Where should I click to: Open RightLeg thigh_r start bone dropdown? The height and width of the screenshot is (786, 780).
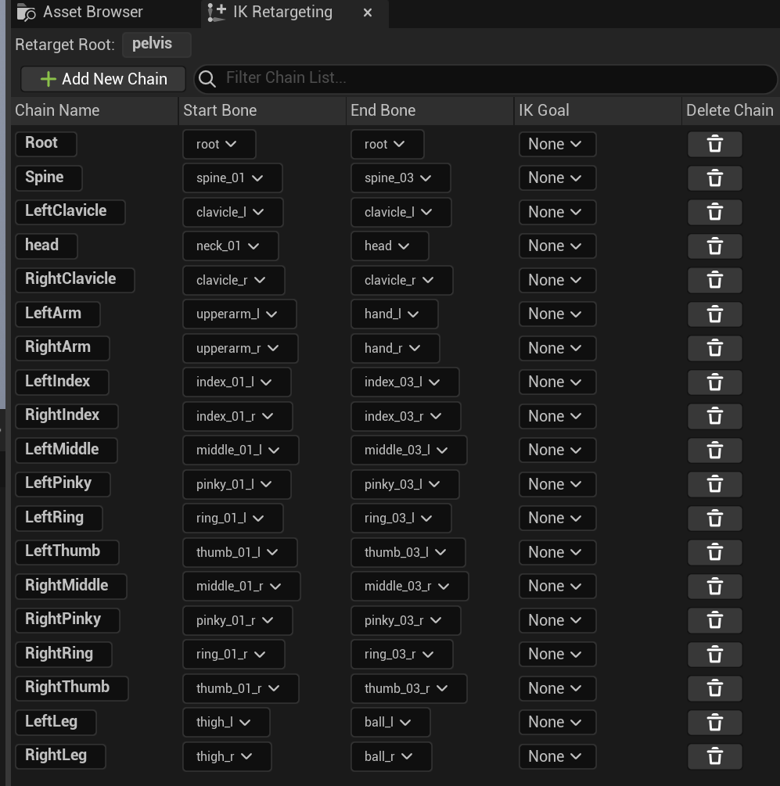tap(227, 756)
